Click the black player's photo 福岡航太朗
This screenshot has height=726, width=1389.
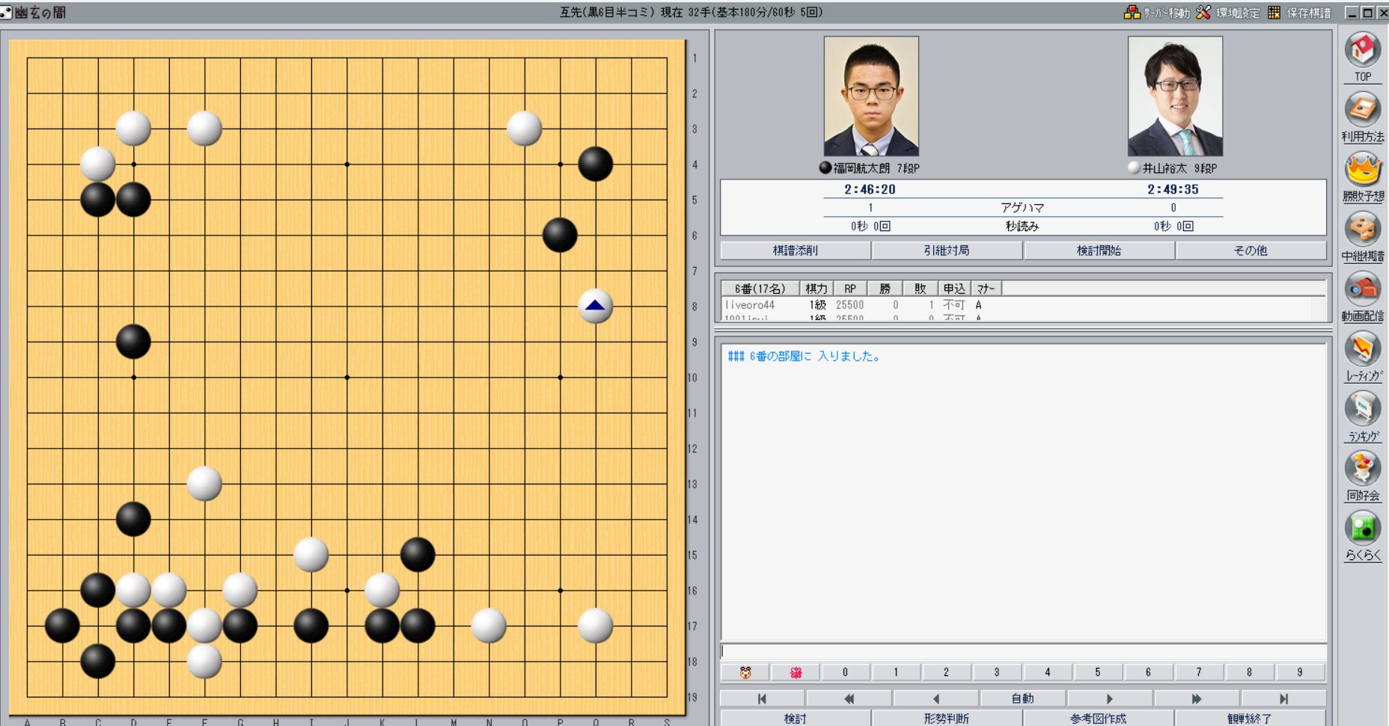click(871, 96)
